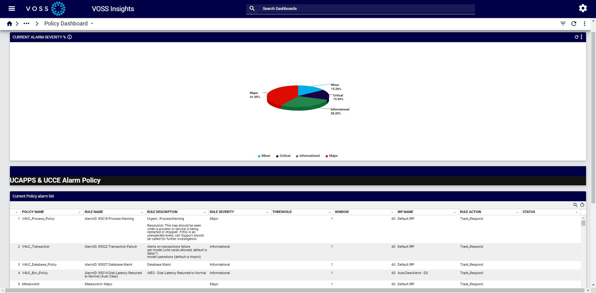
Task: Sort by the RULE ACTION column
Action: pos(490,212)
